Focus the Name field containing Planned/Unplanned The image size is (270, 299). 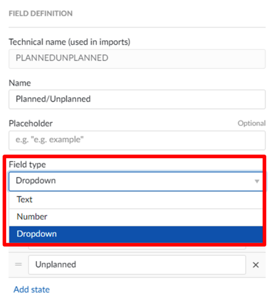click(137, 99)
